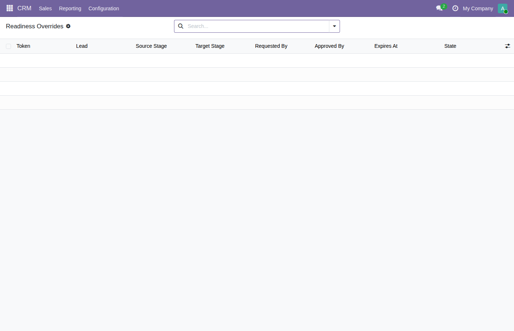Open optional columns adjust settings icon
The width and height of the screenshot is (514, 331).
click(x=507, y=46)
